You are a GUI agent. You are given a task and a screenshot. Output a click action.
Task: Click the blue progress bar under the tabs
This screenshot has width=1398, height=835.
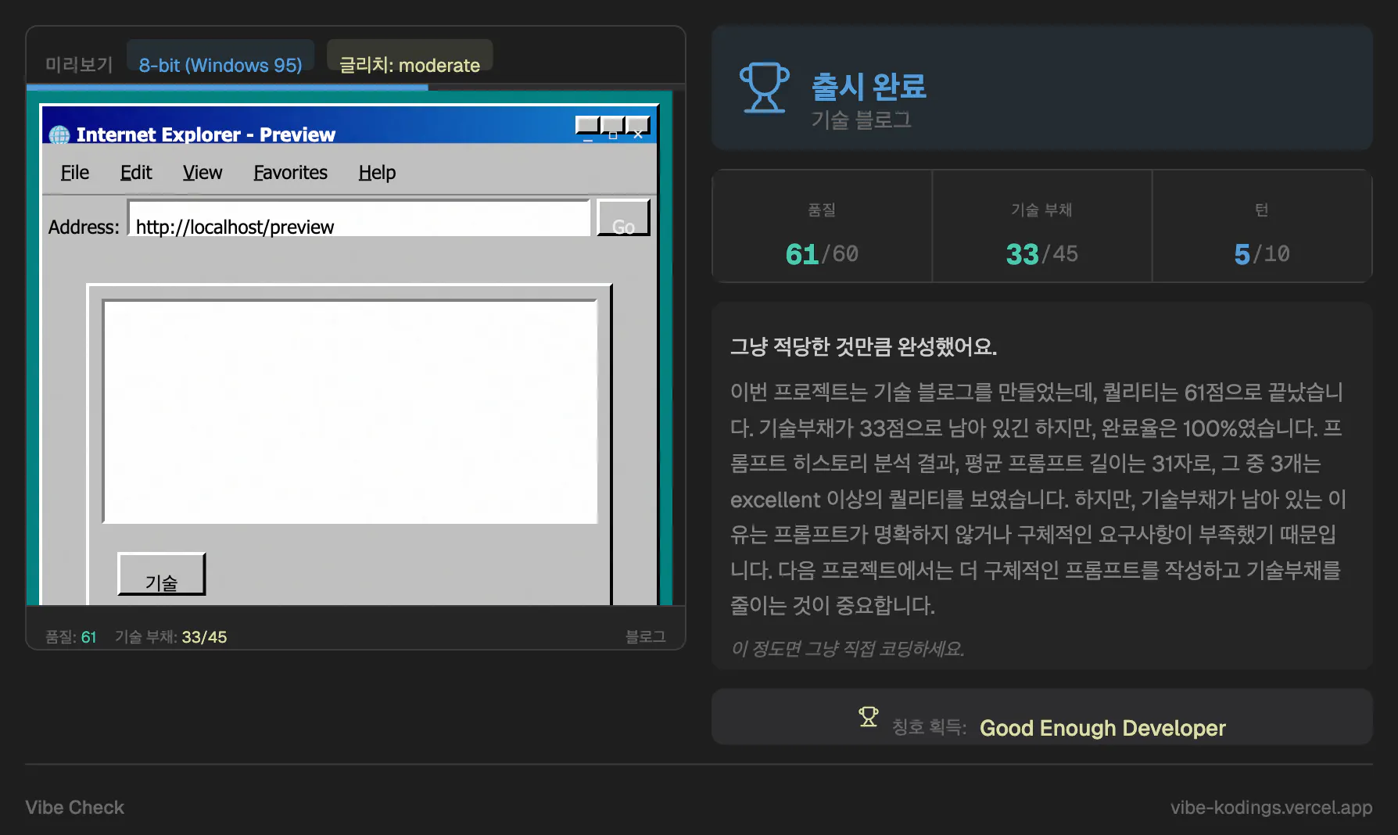tap(228, 88)
